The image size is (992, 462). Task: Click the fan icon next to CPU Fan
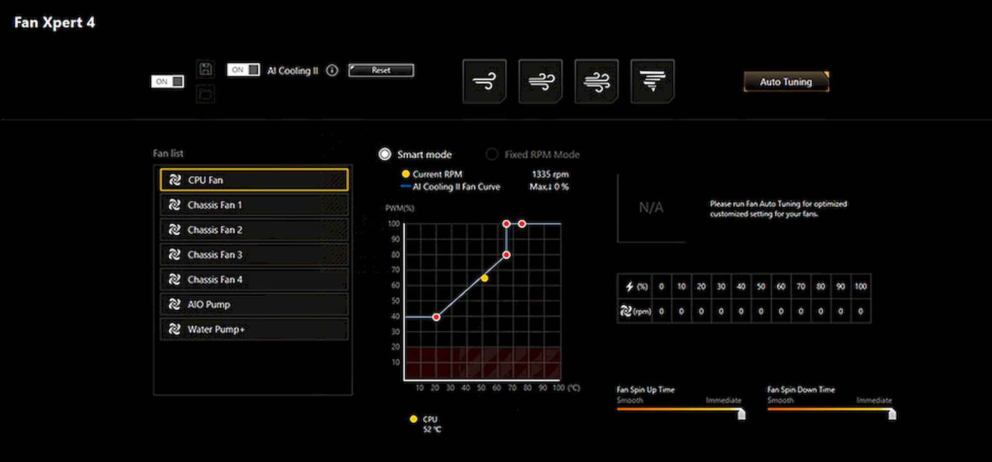tap(175, 180)
